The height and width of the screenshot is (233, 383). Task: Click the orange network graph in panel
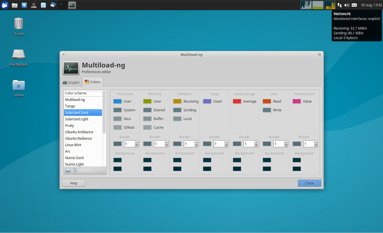[329, 5]
